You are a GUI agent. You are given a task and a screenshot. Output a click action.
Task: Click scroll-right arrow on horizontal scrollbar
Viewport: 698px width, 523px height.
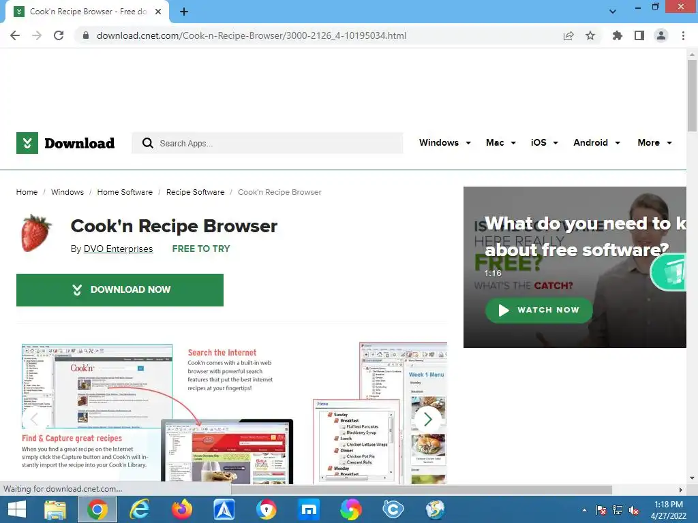coord(681,490)
